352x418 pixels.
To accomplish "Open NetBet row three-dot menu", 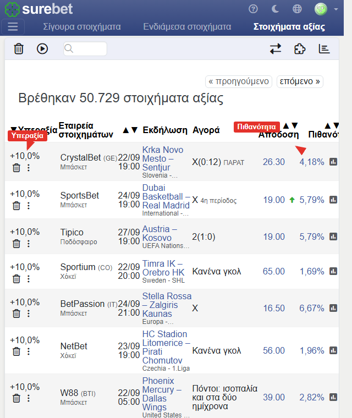I will pos(28,351).
